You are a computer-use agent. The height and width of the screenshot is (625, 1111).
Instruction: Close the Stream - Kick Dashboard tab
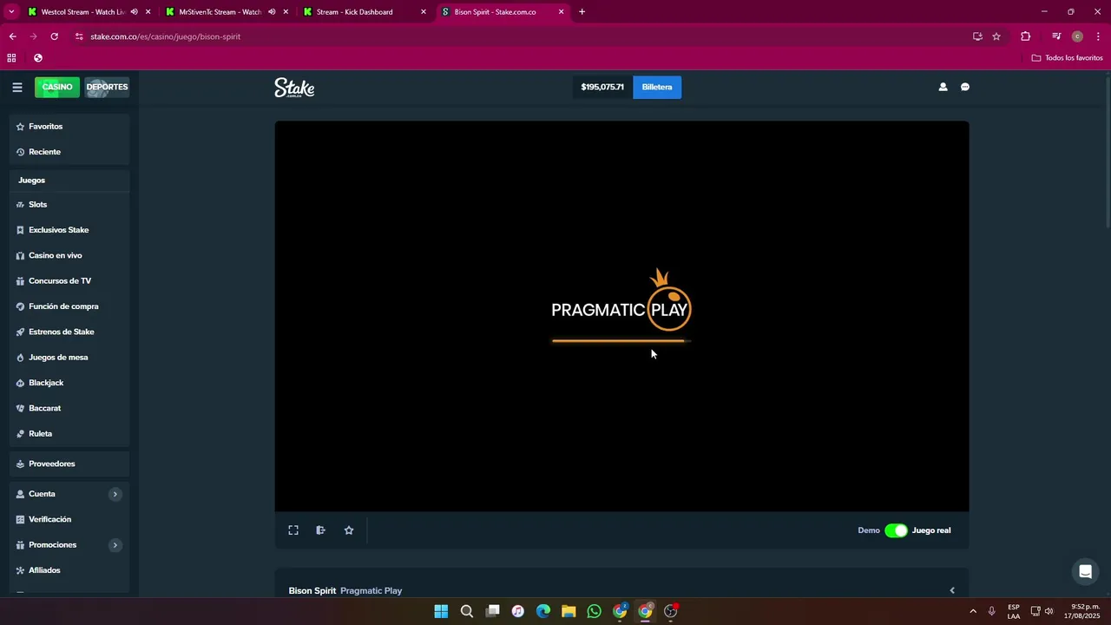[424, 12]
